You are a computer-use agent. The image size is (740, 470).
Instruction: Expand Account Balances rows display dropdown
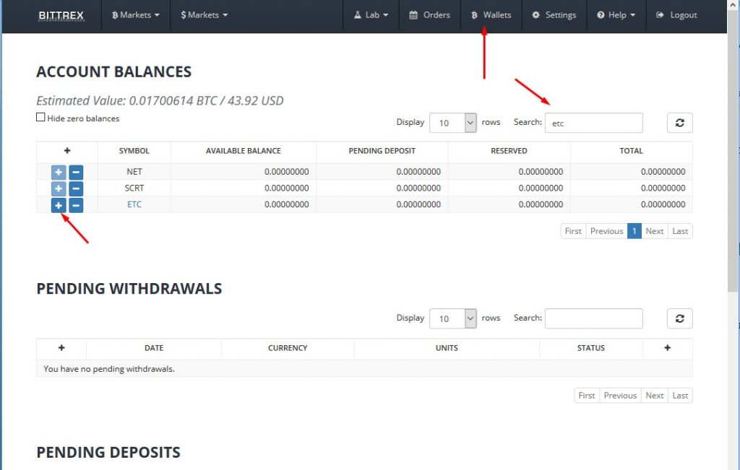[x=453, y=123]
